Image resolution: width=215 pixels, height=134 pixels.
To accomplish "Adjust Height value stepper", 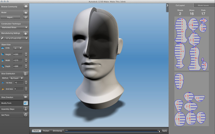I will tap(26, 54).
